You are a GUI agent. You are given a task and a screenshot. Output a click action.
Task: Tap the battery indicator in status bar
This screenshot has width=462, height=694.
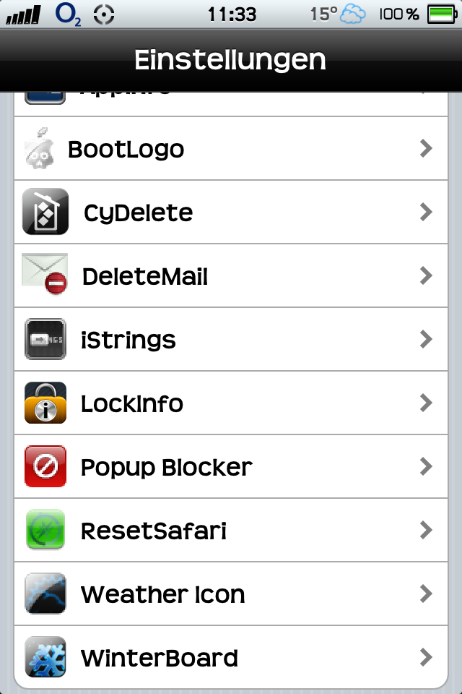coord(442,14)
